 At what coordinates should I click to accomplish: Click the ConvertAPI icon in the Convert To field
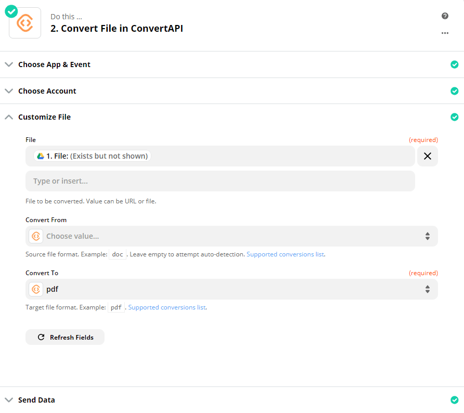click(35, 289)
